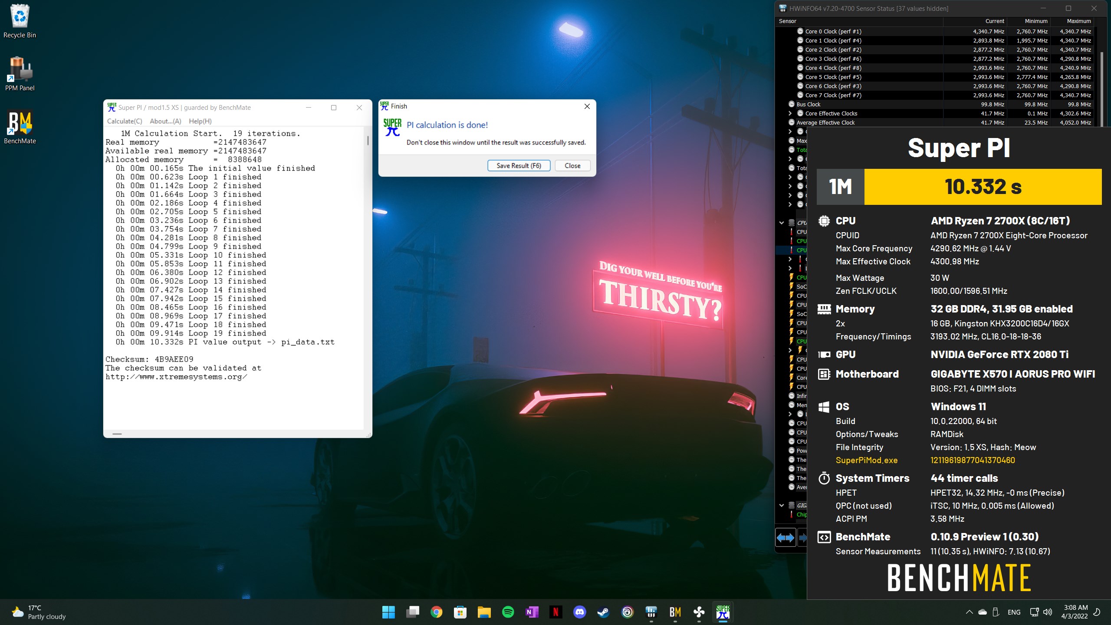The image size is (1111, 625).
Task: Collapse the CPU sensor group in HWiNFO
Action: (x=782, y=223)
